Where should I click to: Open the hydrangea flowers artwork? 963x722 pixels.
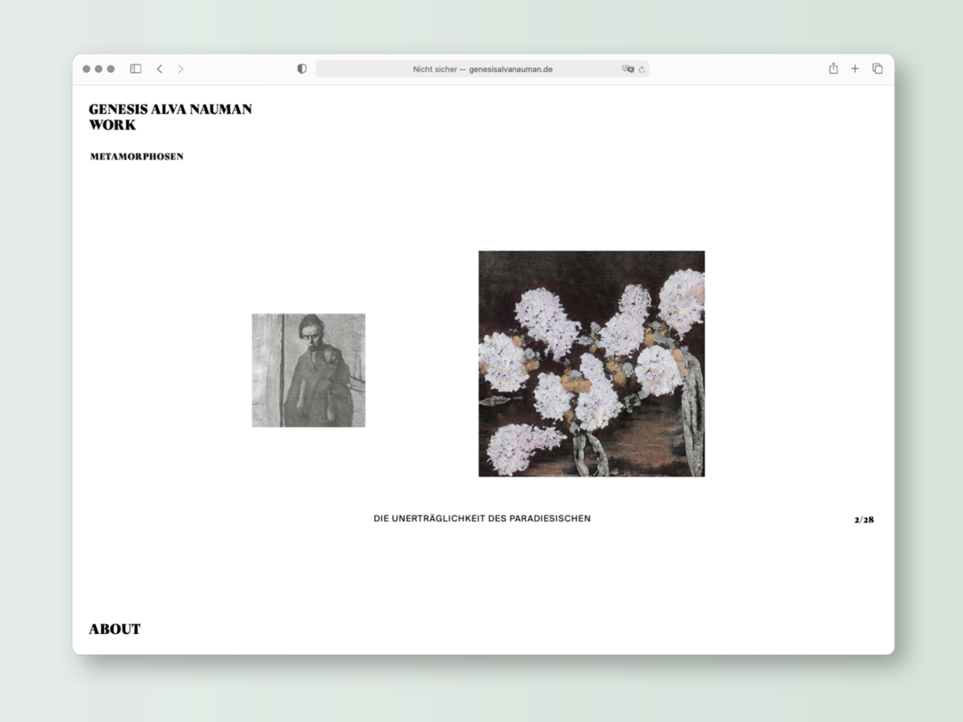[592, 364]
